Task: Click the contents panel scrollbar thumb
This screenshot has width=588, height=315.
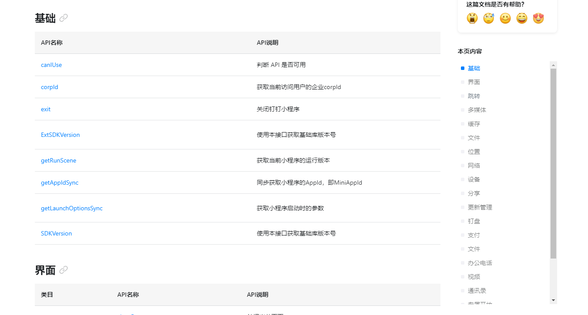Action: coord(553,163)
